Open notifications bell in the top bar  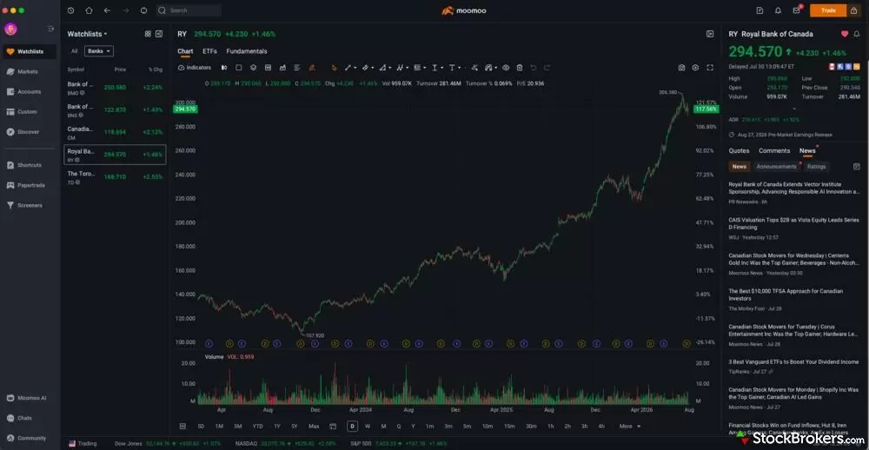pyautogui.click(x=778, y=10)
